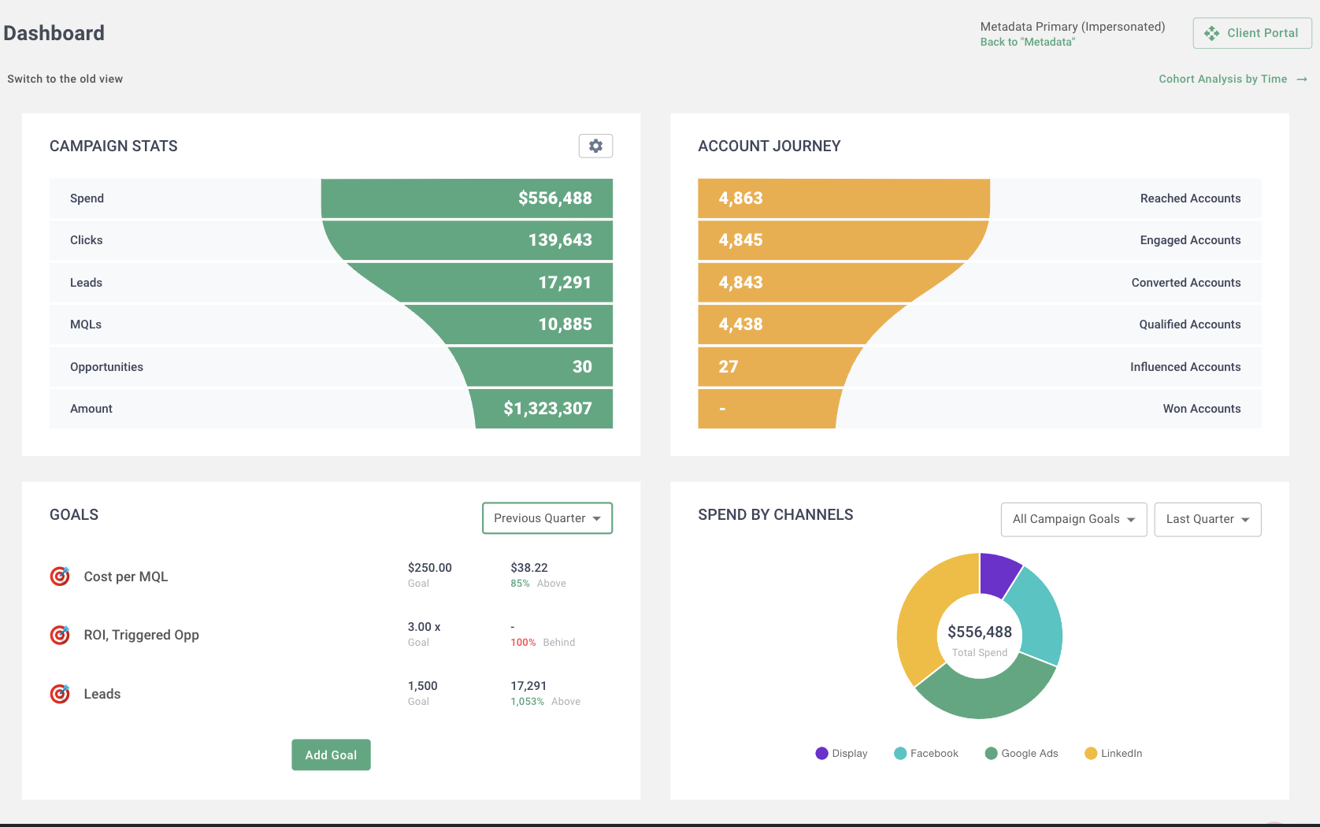Click the Cost per MQL target icon
1320x827 pixels.
tap(60, 577)
